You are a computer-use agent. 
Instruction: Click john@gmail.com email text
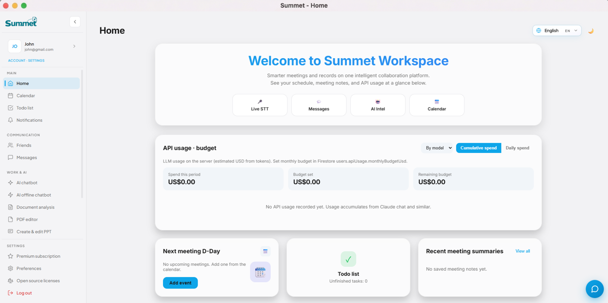(39, 50)
